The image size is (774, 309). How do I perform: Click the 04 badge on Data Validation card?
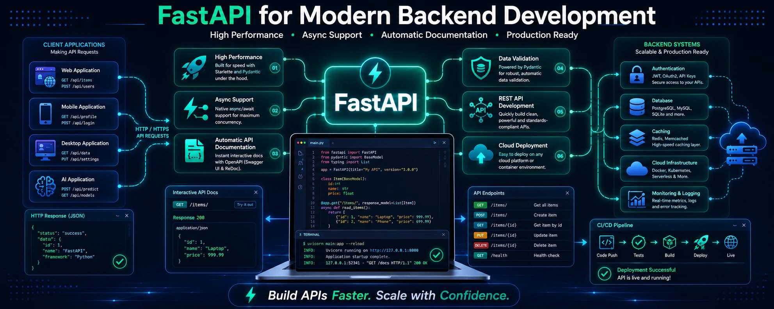(x=560, y=69)
